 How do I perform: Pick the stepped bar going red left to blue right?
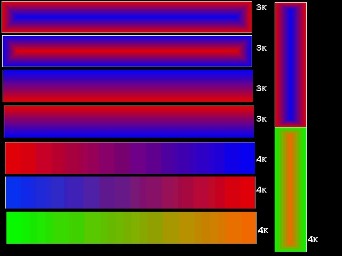[x=130, y=158]
